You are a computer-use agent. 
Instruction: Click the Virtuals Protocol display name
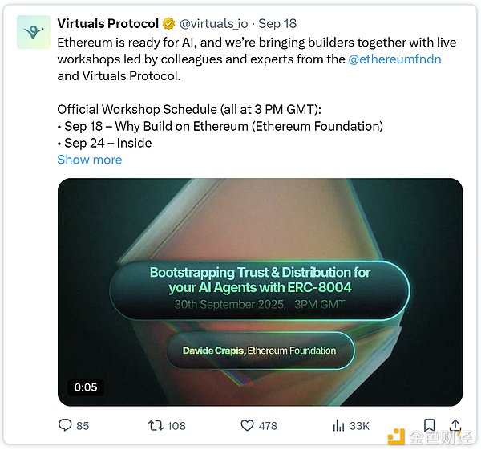(107, 23)
